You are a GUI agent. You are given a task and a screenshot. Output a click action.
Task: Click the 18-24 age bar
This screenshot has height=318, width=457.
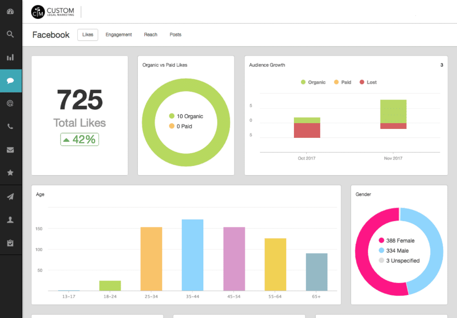[110, 286]
